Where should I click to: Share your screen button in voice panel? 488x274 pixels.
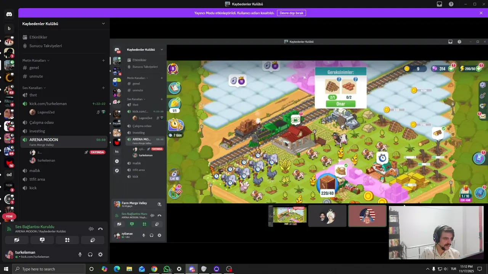(x=42, y=240)
